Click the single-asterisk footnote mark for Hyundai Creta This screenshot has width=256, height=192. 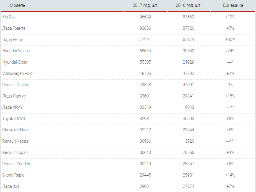click(230, 62)
